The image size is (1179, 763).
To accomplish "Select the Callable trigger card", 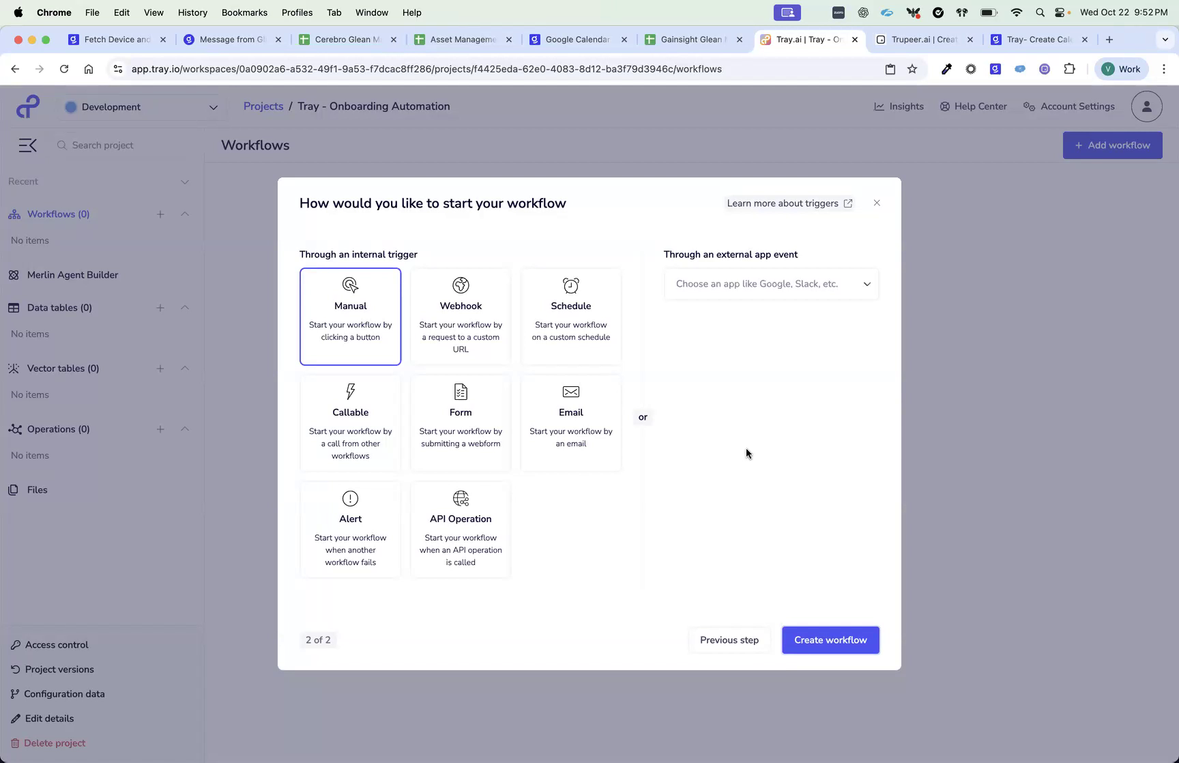I will [350, 422].
